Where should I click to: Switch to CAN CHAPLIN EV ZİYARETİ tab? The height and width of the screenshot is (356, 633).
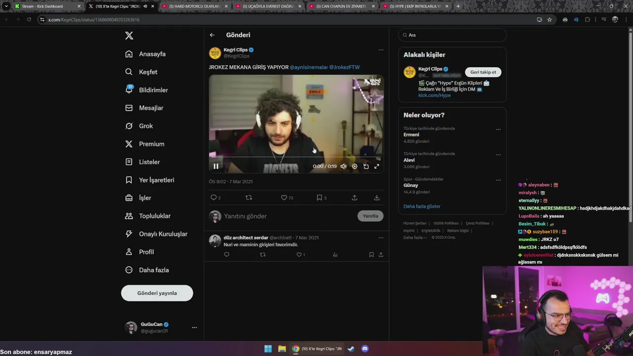(342, 6)
